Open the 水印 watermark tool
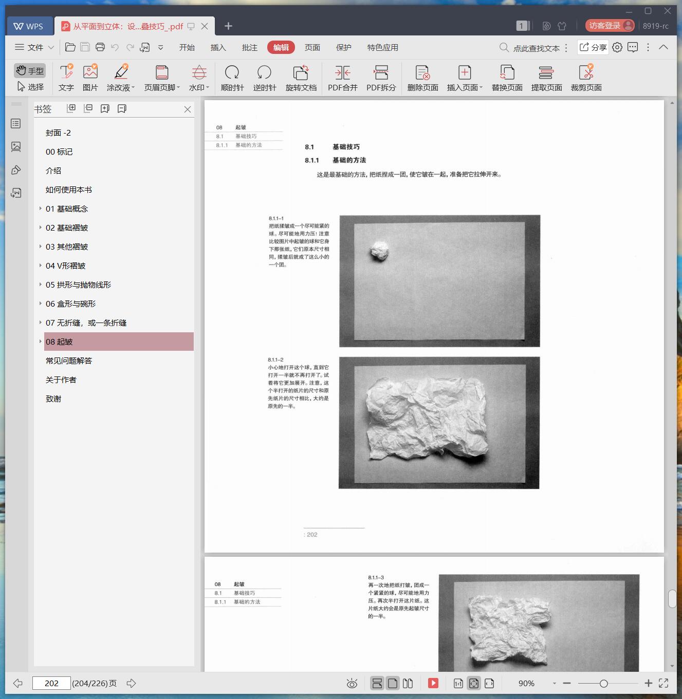This screenshot has height=699, width=682. [x=199, y=78]
